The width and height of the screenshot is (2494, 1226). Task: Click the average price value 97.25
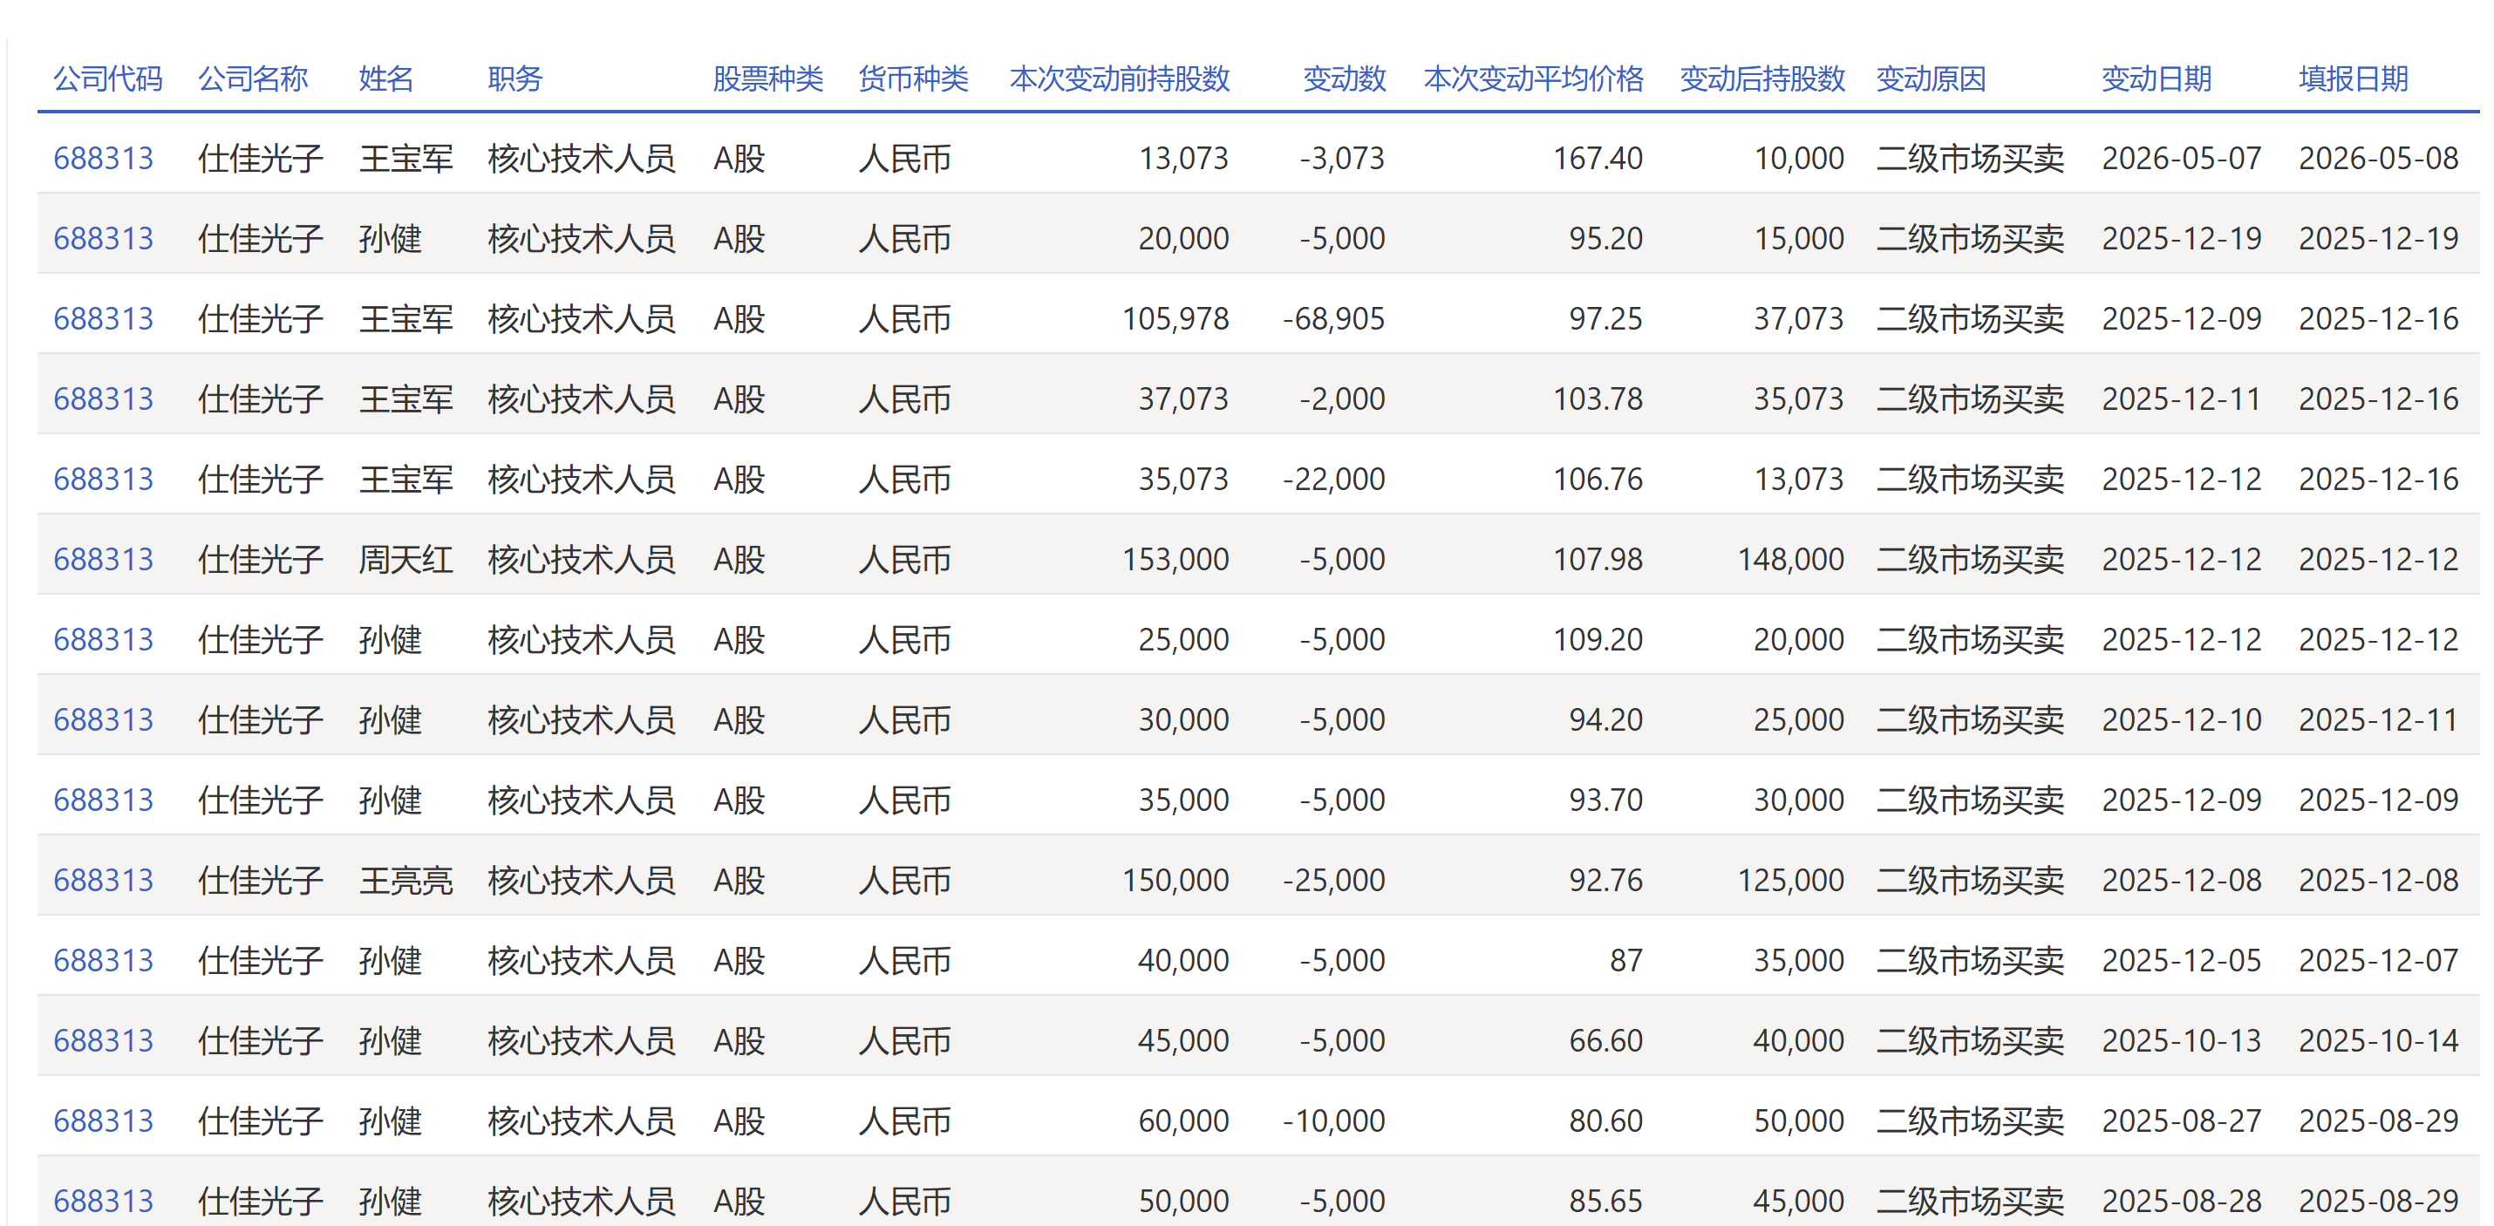pos(1606,318)
